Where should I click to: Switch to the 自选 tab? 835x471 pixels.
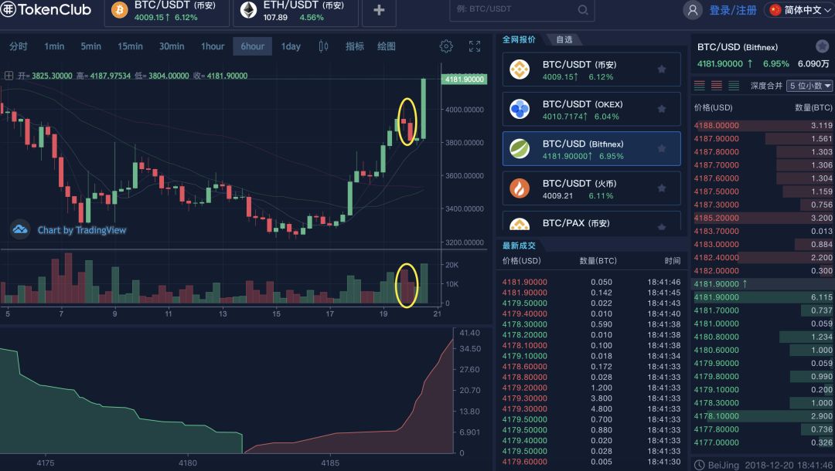564,39
